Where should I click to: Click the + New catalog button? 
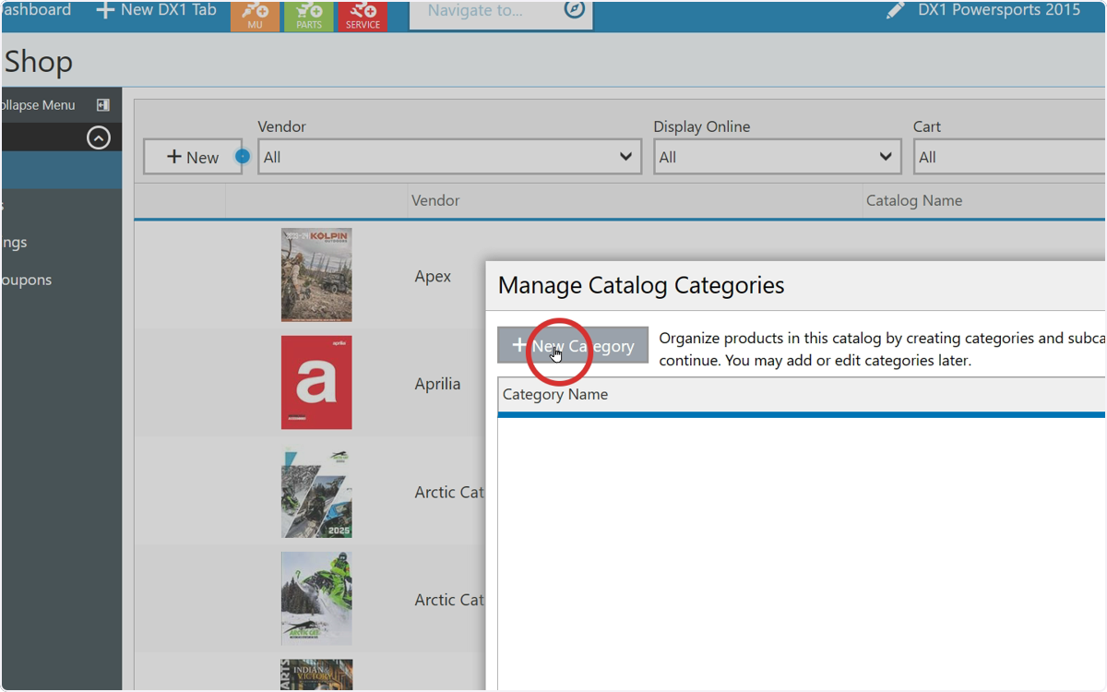(x=192, y=157)
